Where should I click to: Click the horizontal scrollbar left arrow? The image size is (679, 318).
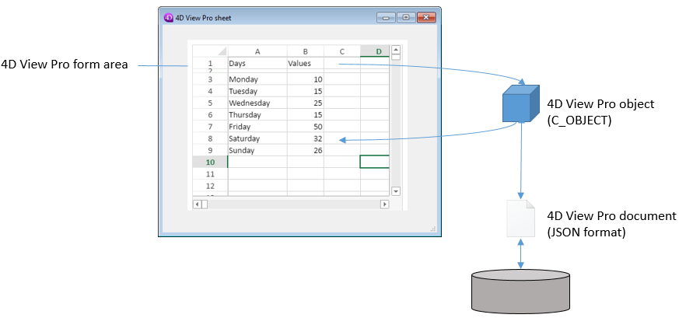(x=197, y=204)
